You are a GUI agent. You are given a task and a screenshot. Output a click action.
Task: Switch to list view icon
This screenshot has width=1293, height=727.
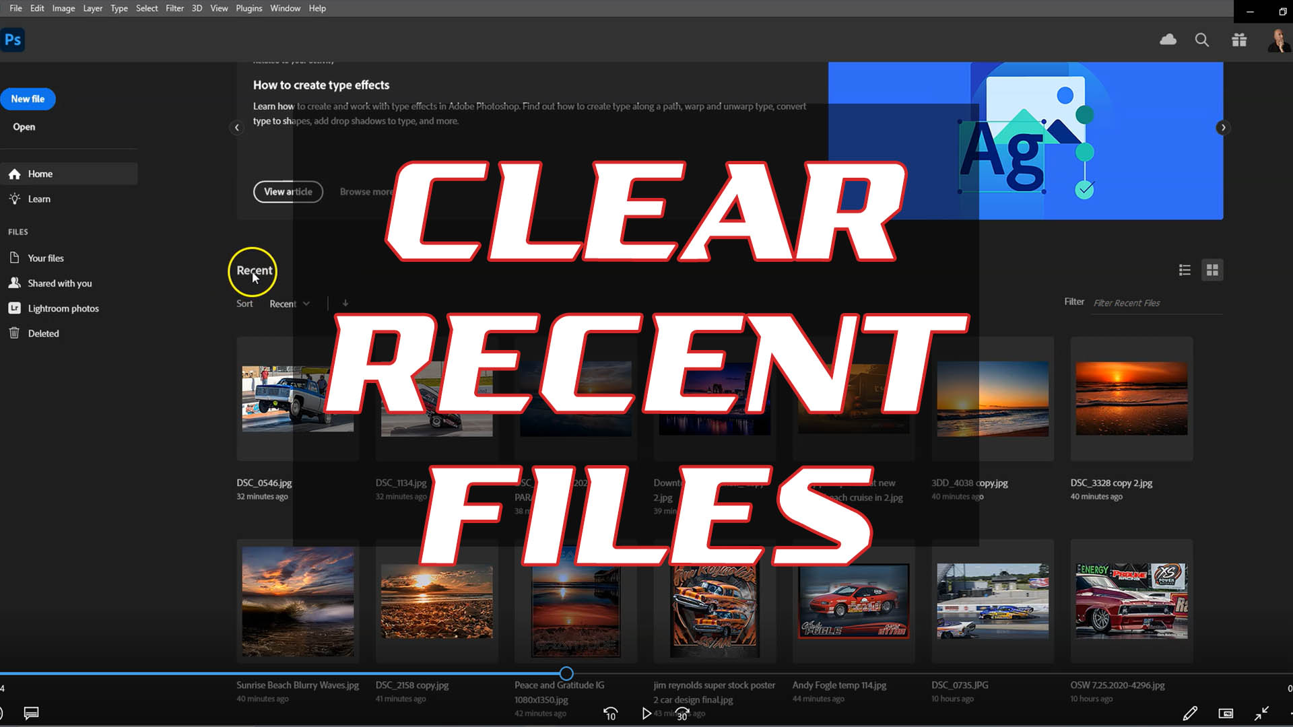point(1185,269)
